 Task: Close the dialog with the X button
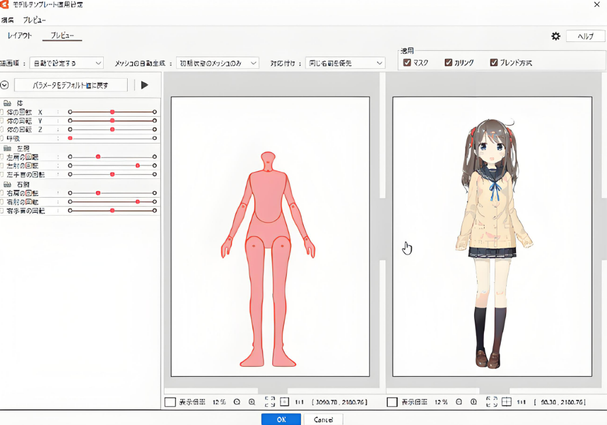click(597, 5)
